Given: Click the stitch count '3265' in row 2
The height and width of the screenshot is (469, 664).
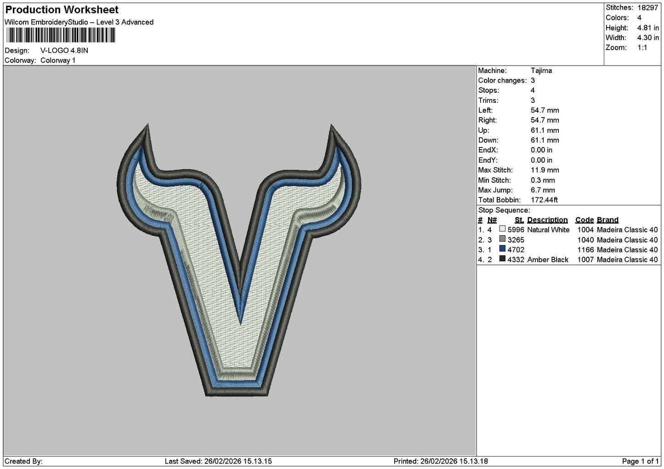Looking at the screenshot, I should pyautogui.click(x=516, y=240).
